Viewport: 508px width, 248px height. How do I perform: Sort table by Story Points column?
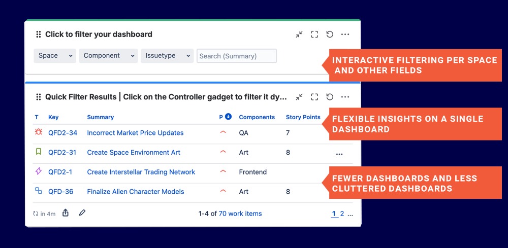(x=303, y=117)
